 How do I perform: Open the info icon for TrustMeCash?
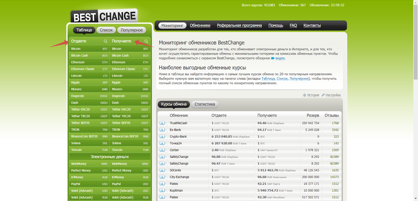pyautogui.click(x=162, y=123)
